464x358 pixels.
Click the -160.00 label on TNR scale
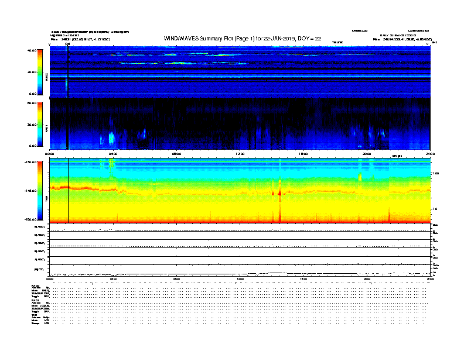point(31,219)
